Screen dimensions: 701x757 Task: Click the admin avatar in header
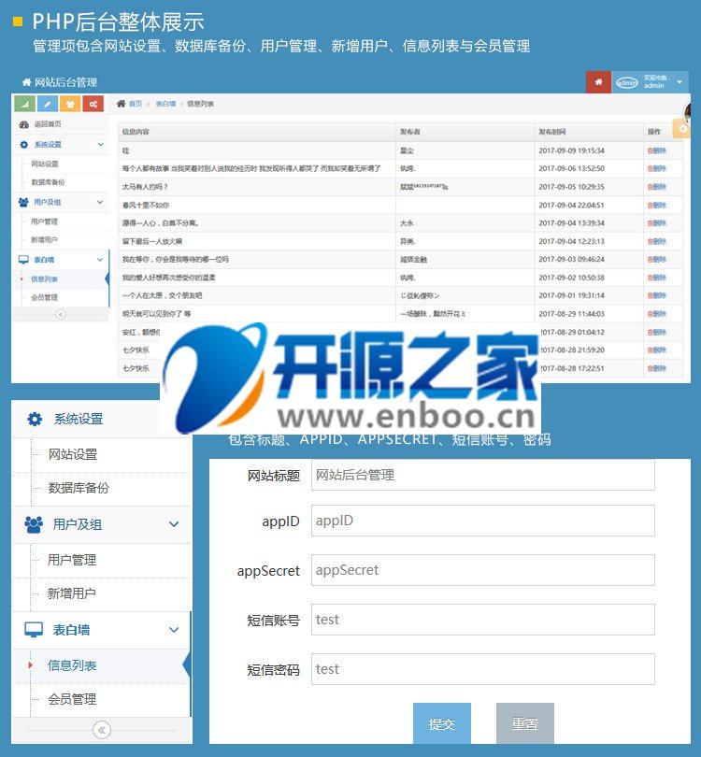[x=626, y=82]
